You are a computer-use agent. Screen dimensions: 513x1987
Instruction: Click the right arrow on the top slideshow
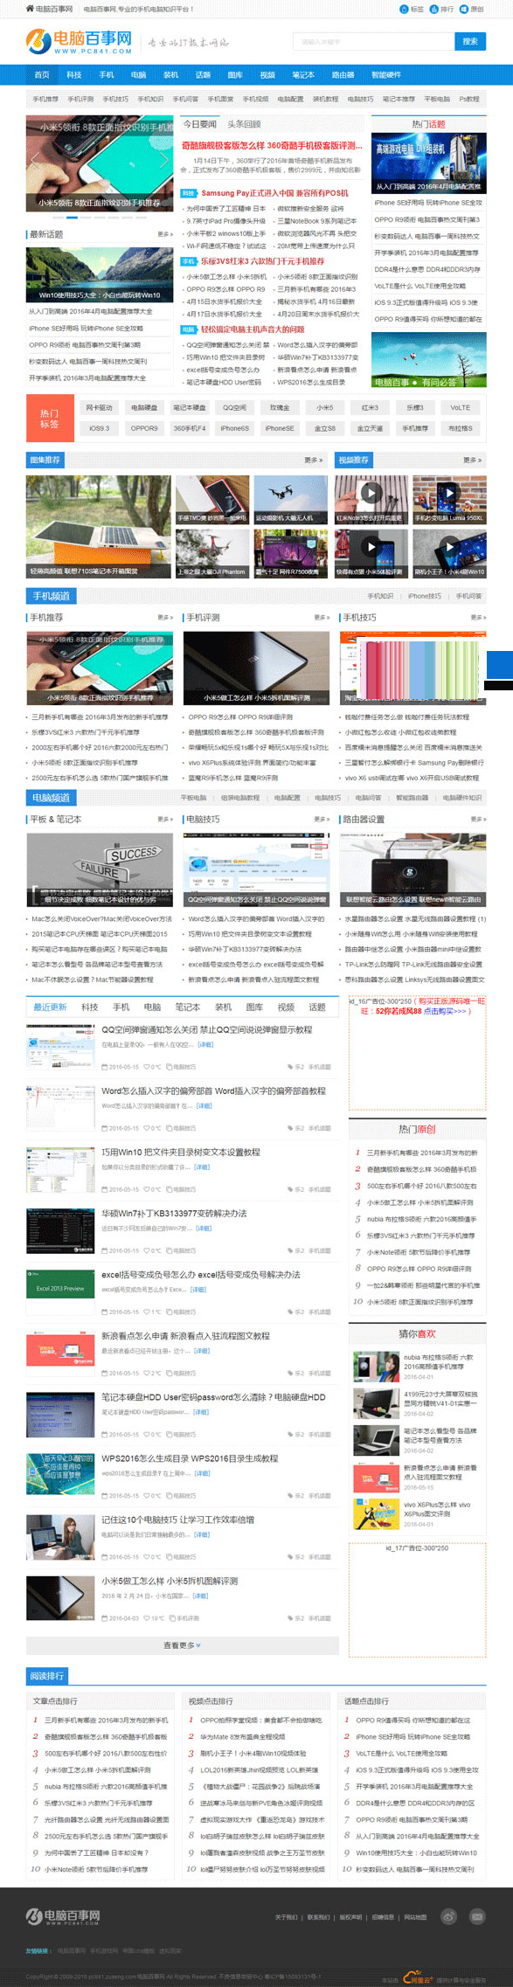(x=163, y=162)
